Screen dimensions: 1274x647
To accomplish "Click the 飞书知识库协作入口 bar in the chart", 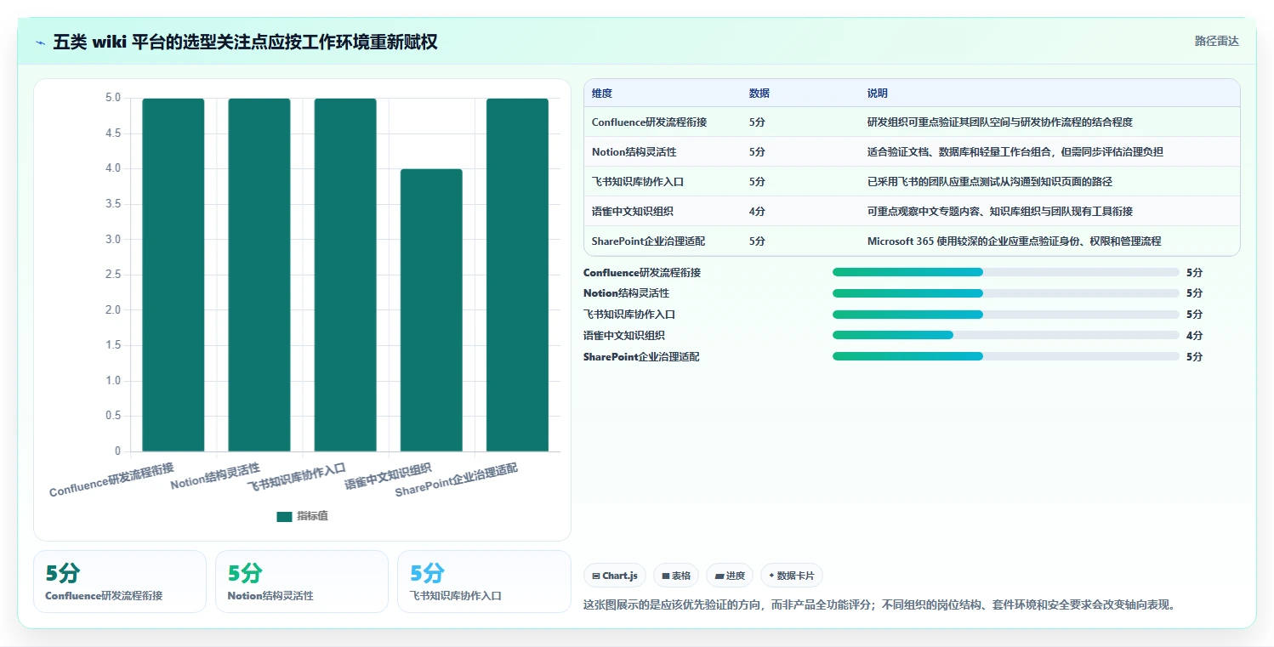I will click(345, 275).
